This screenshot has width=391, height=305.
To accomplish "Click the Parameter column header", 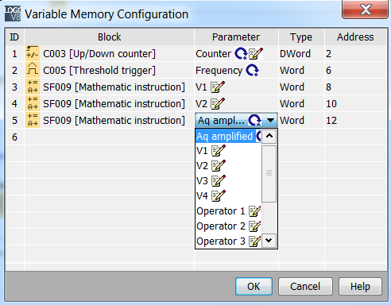I will [236, 37].
